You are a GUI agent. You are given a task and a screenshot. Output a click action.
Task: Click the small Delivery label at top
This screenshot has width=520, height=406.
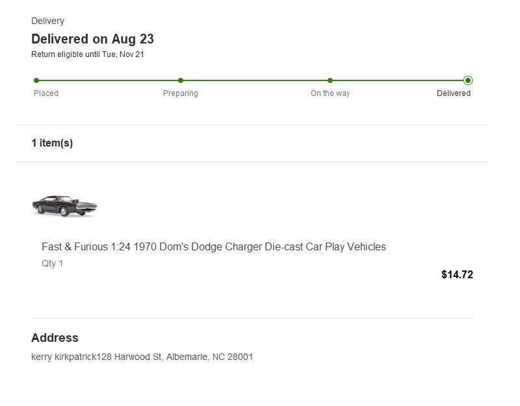pyautogui.click(x=47, y=21)
